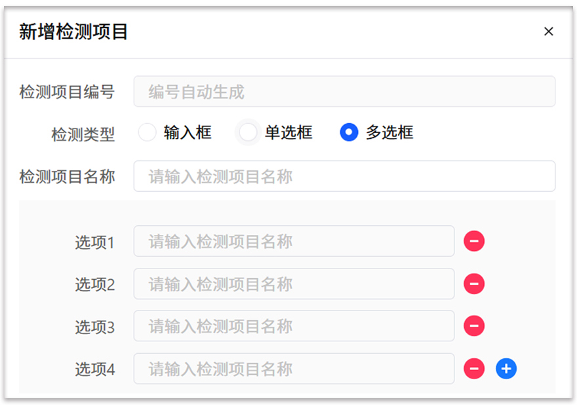Image resolution: width=577 pixels, height=410 pixels.
Task: Select the 多选框 radio button
Action: (x=349, y=132)
